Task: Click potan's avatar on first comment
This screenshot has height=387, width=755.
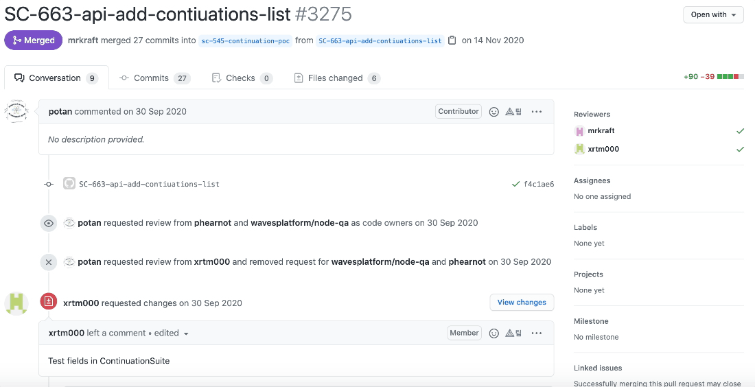Action: coord(16,111)
